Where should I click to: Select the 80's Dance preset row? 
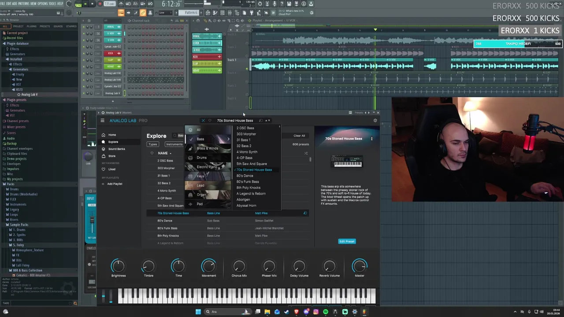click(227, 221)
